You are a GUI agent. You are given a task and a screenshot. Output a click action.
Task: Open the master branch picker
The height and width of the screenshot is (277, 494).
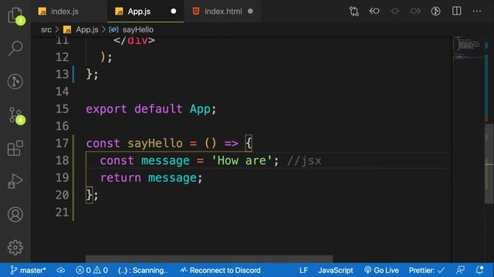(x=28, y=270)
